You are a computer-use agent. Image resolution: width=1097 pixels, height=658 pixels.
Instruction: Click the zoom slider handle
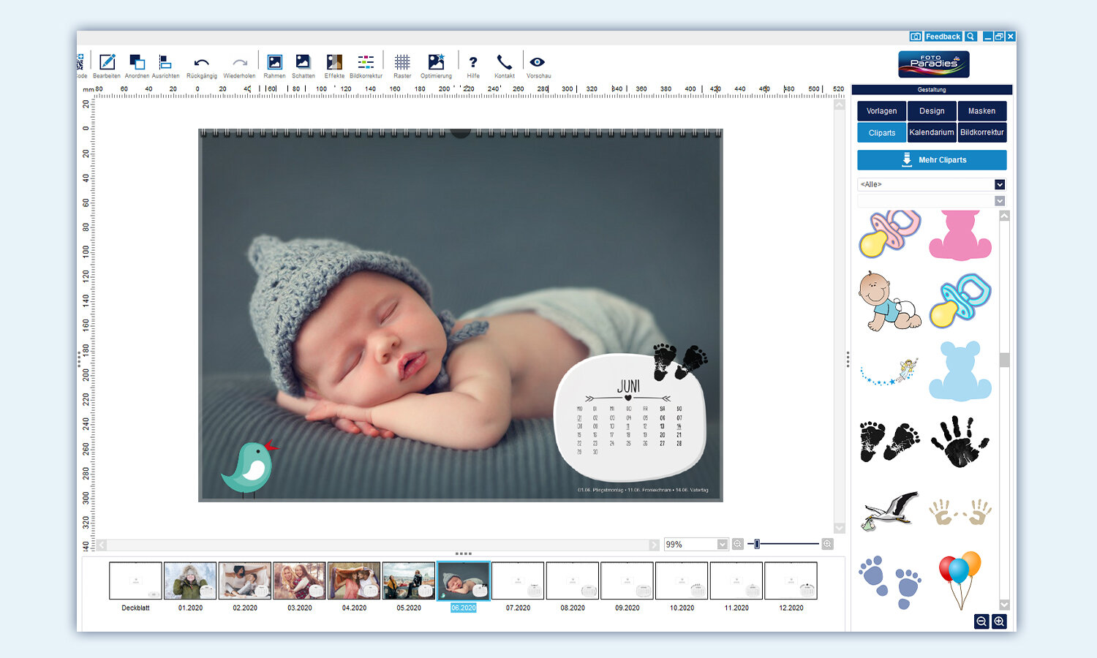tap(757, 544)
